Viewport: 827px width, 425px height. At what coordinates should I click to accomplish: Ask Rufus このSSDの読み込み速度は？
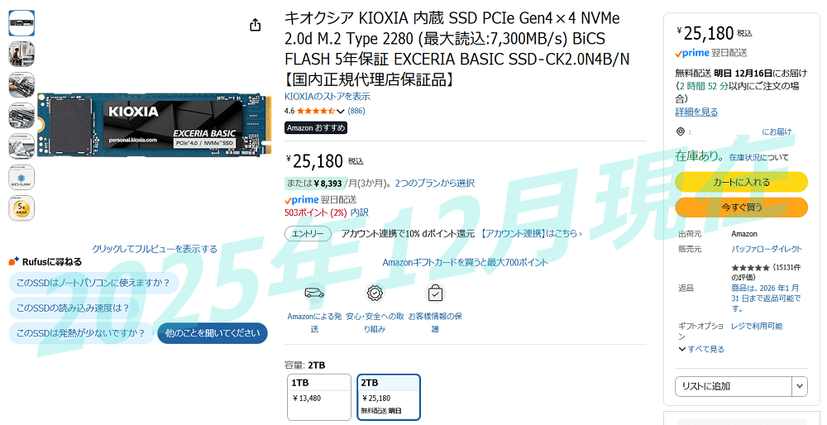pos(73,308)
